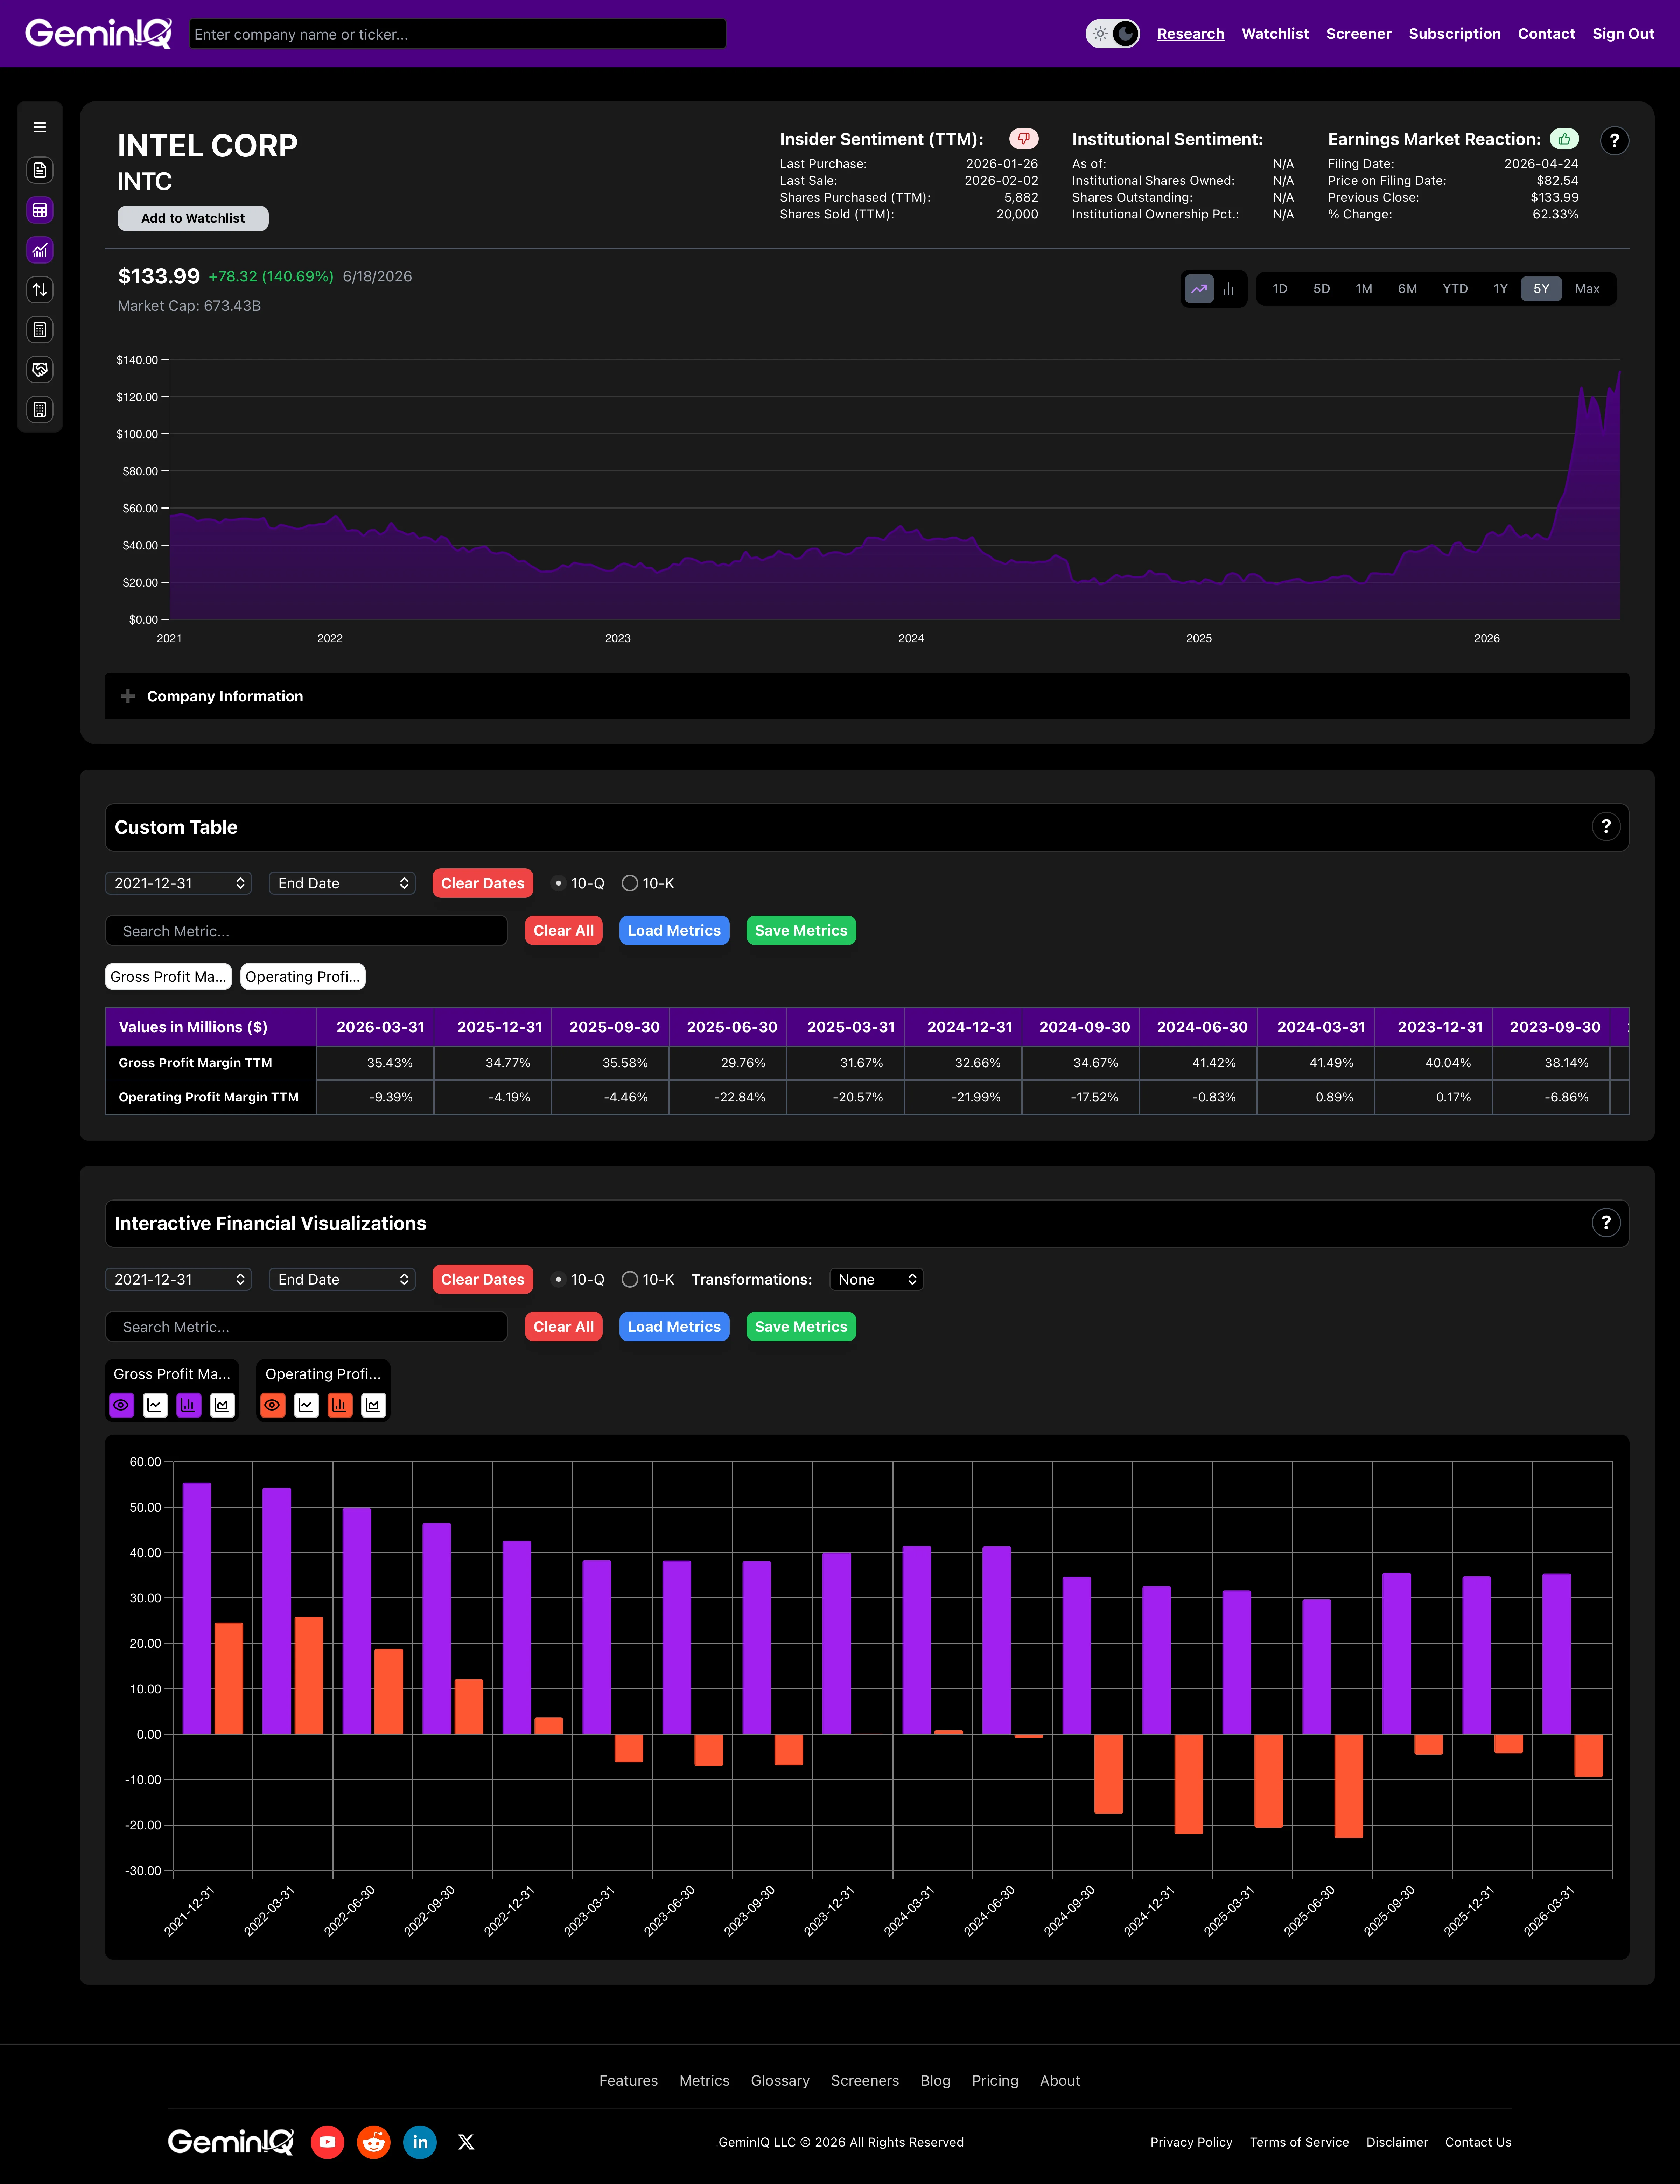The height and width of the screenshot is (2184, 1680).
Task: Open the Glossary footer link
Action: pos(780,2081)
